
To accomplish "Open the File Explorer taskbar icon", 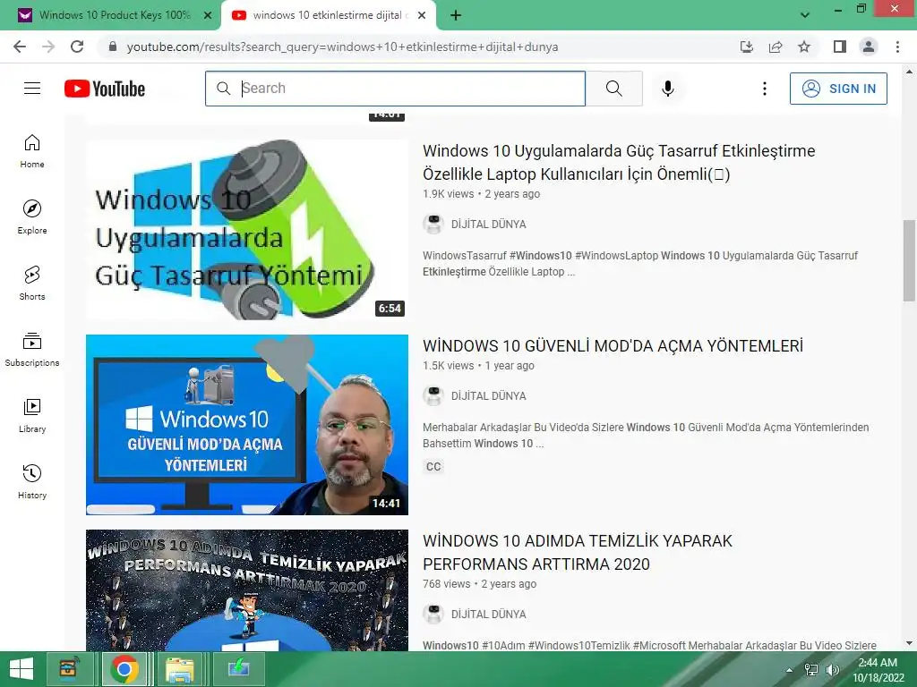I will pyautogui.click(x=179, y=669).
